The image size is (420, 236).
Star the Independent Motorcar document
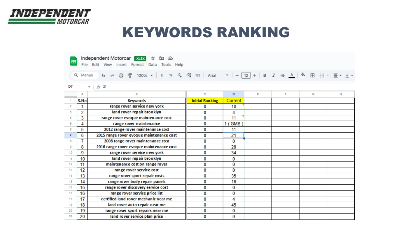point(153,58)
